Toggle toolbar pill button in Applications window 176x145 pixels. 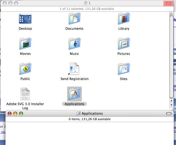coord(169,114)
